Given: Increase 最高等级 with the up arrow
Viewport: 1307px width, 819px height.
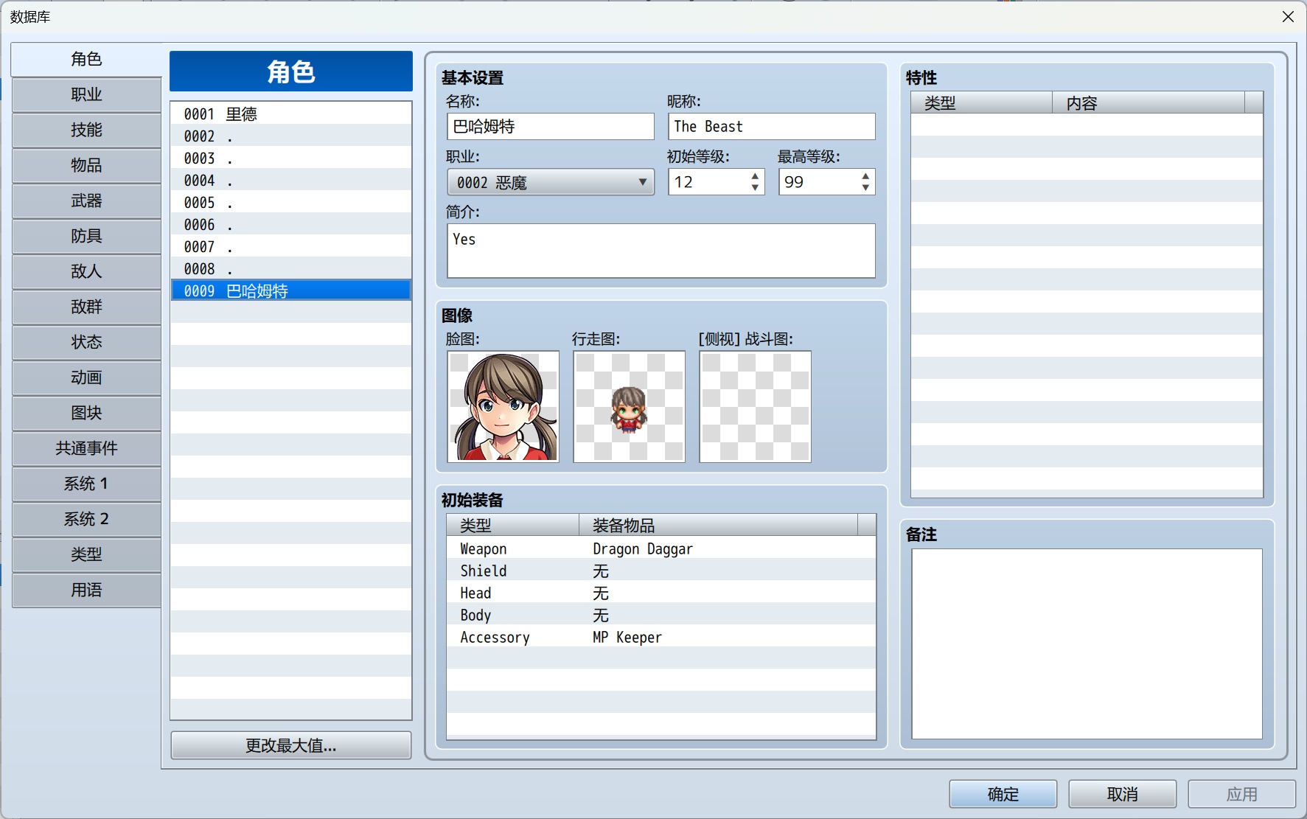Looking at the screenshot, I should pos(865,176).
